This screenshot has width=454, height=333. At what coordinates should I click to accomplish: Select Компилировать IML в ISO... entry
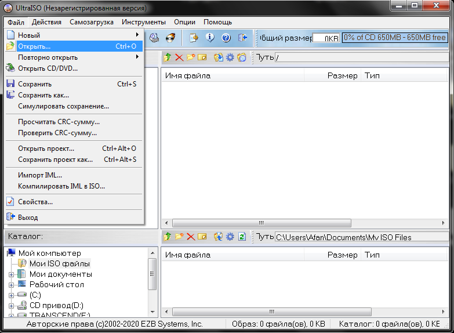[74, 186]
